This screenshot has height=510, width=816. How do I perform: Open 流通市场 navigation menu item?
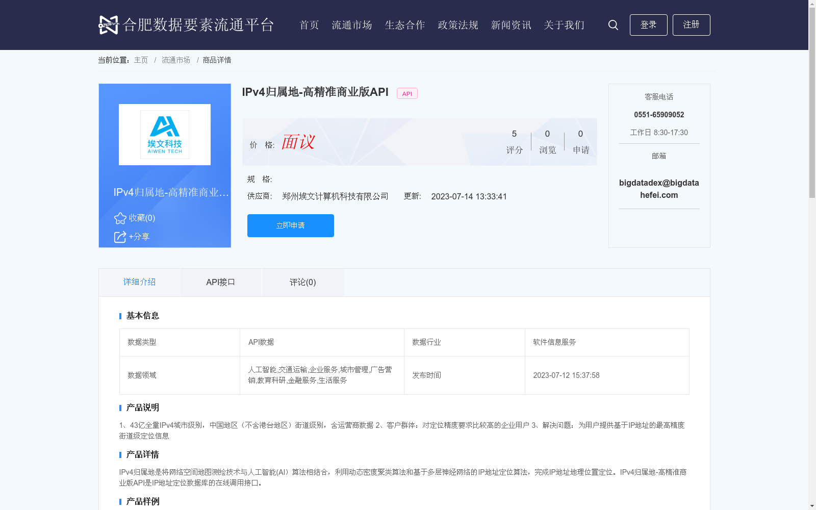(352, 25)
